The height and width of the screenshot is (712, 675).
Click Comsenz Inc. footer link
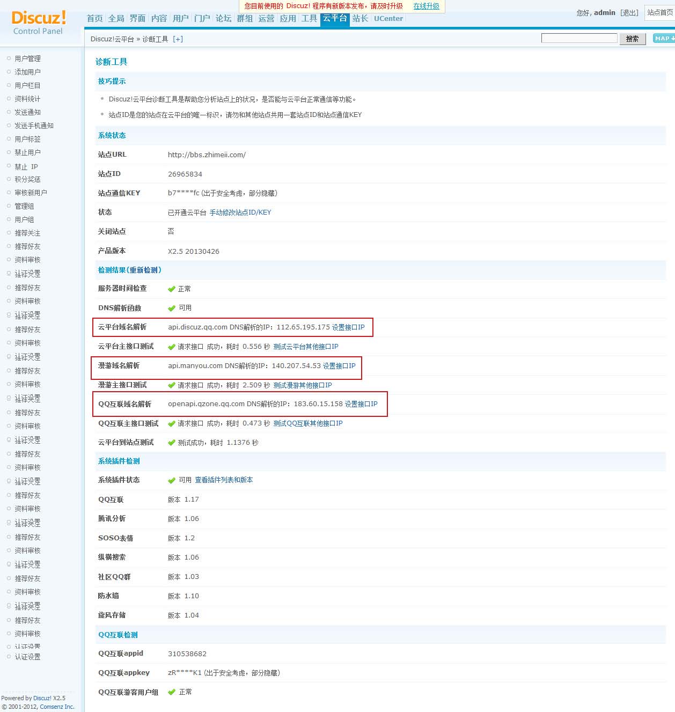57,707
